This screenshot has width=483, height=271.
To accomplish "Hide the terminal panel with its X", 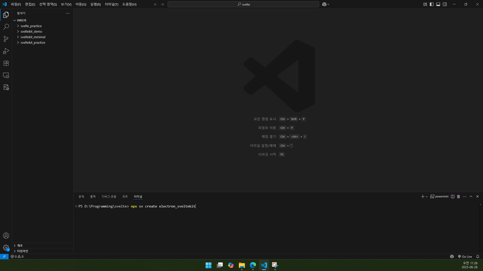I will [x=477, y=196].
